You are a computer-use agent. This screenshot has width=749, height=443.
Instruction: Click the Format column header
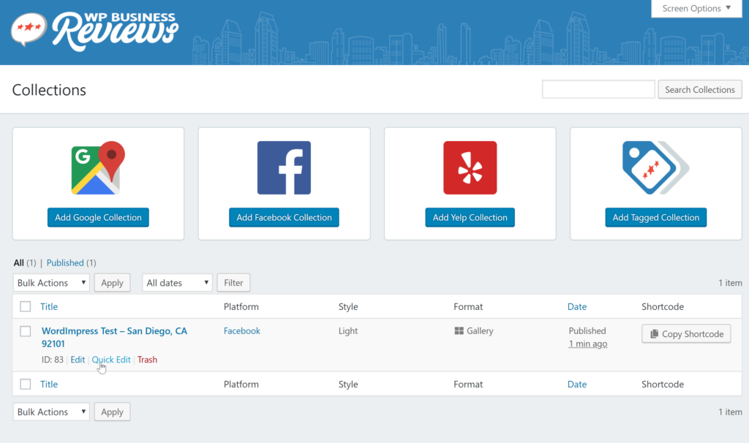pyautogui.click(x=468, y=306)
